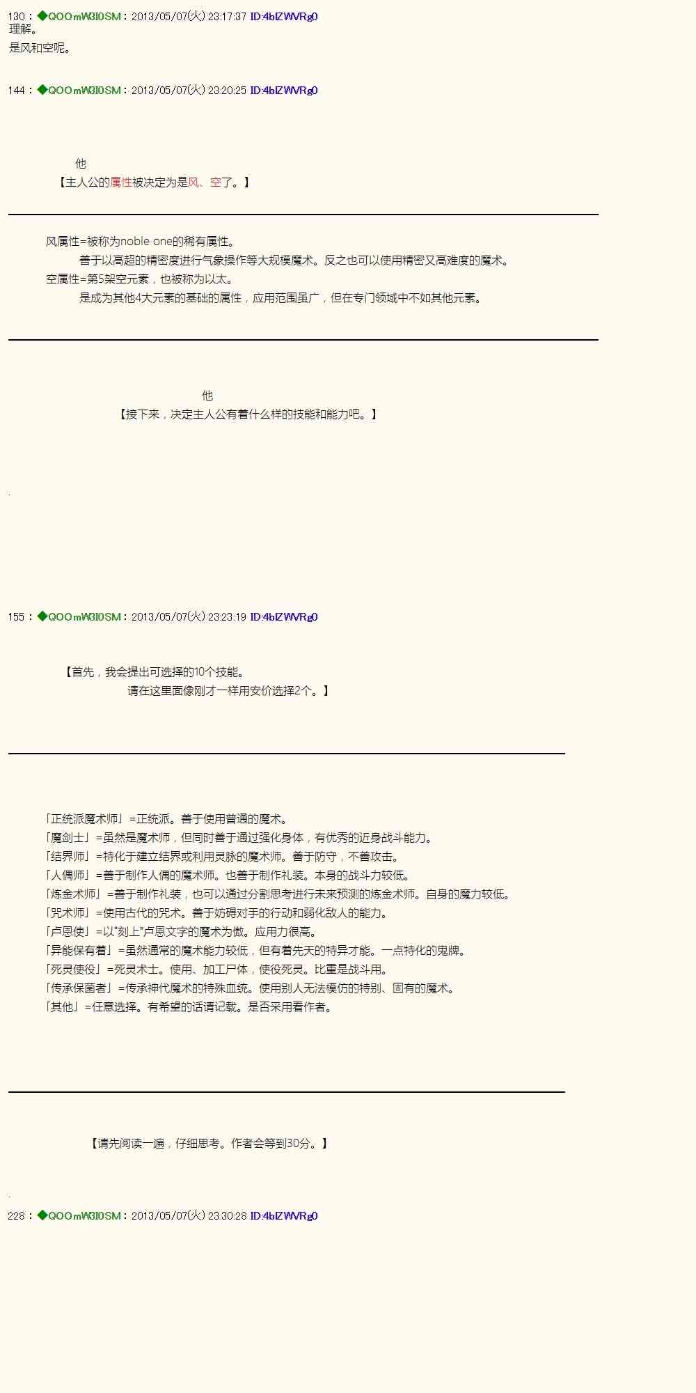Click the 「魔剑士」 skill description line
Image resolution: width=696 pixels, height=1393 pixels.
tap(239, 837)
